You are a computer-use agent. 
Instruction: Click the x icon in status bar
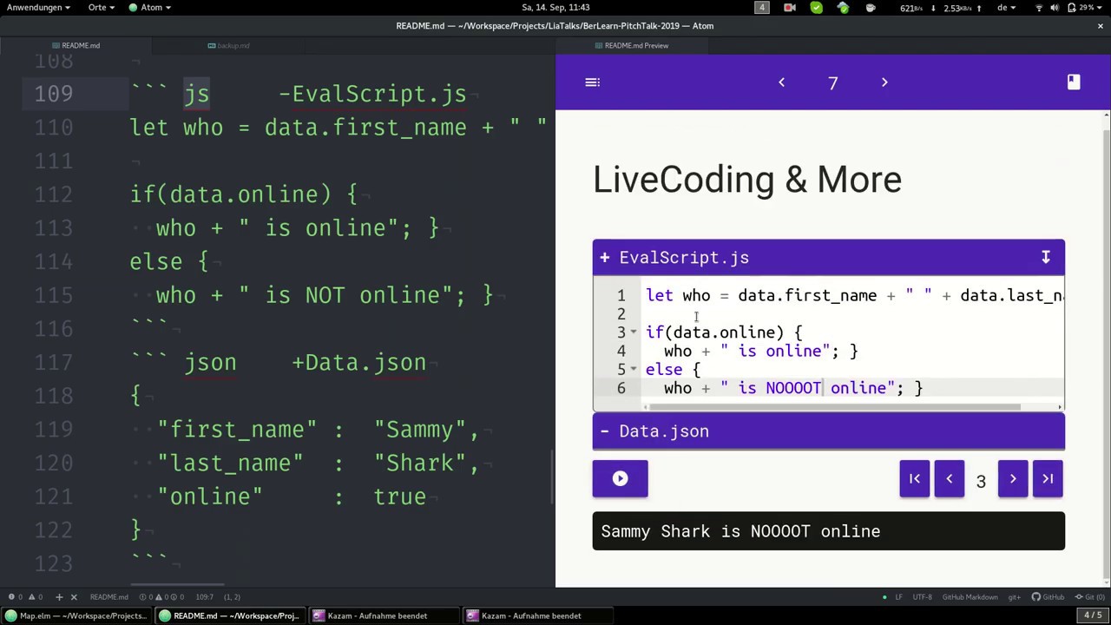click(x=74, y=597)
